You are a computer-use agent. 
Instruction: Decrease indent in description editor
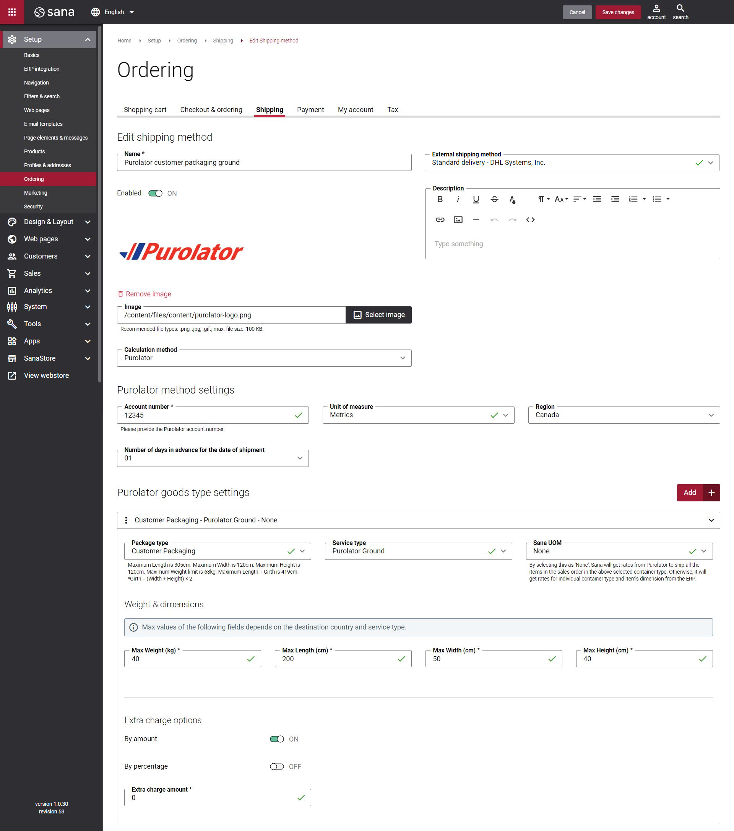[x=597, y=199]
